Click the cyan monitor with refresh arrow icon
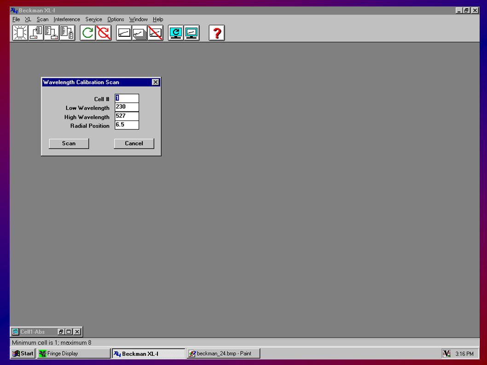Viewport: 487px width, 365px height. tap(176, 33)
